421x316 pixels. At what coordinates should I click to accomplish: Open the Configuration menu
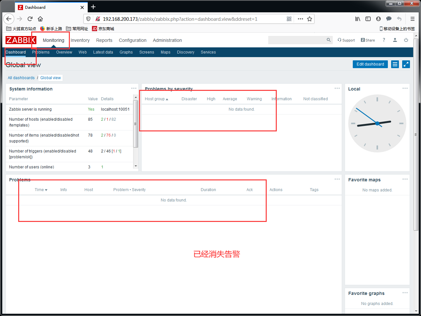133,40
